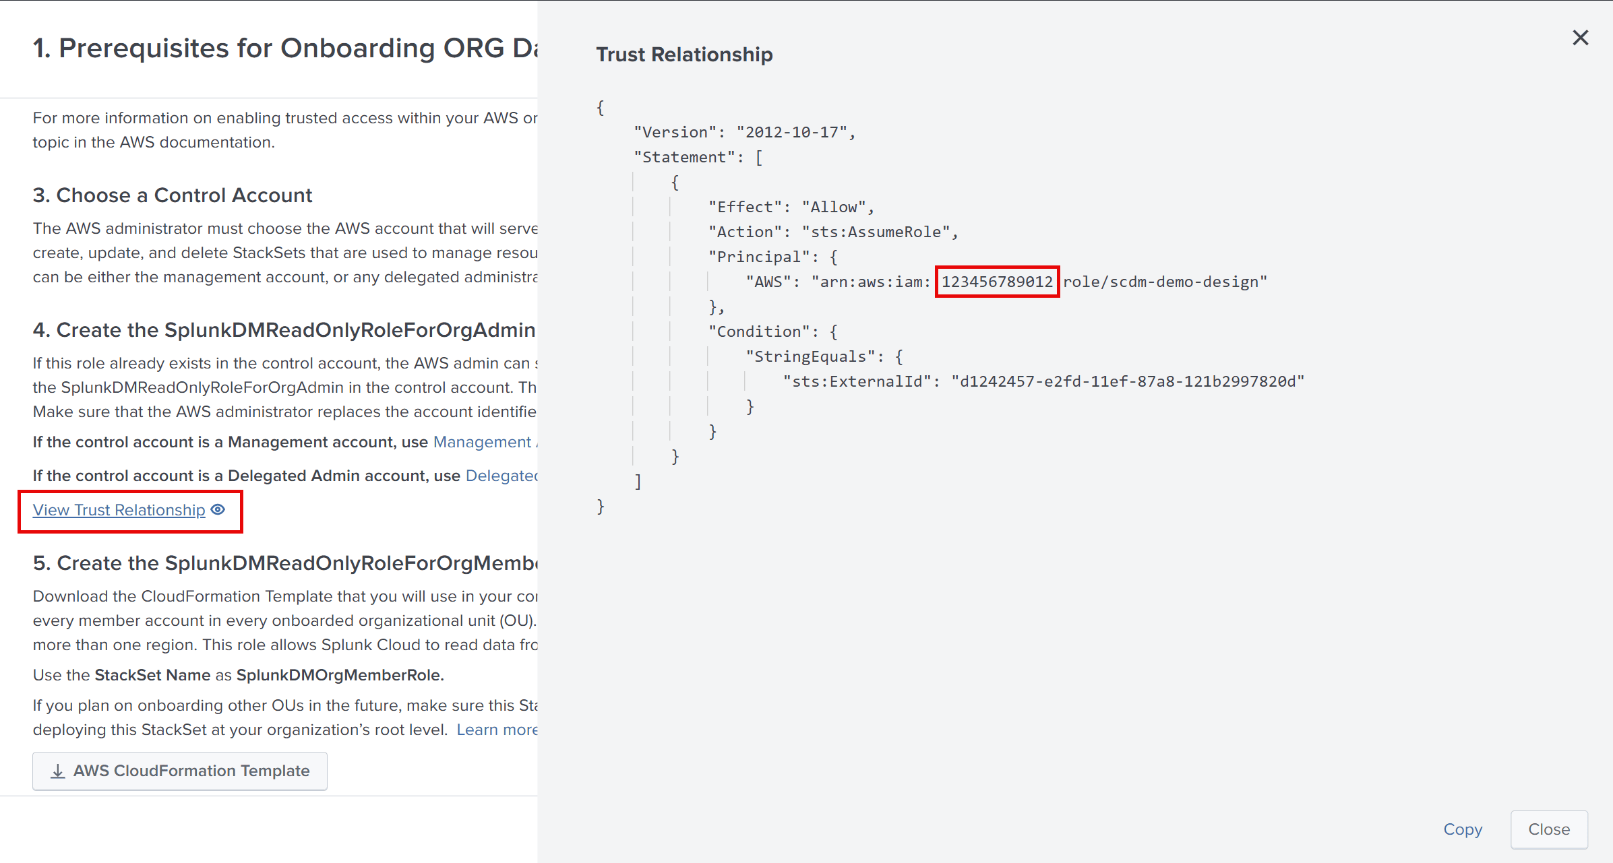Viewport: 1613px width, 863px height.
Task: Click the "Principal" line in the JSON
Action: 772,257
